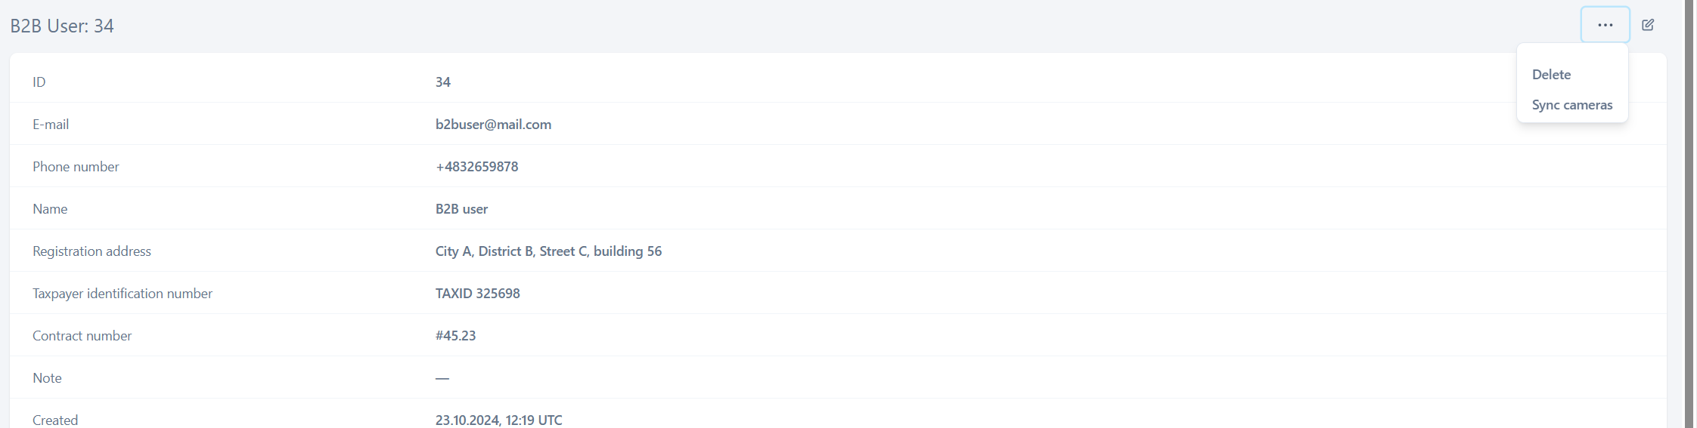Choose Delete from the dropdown menu
This screenshot has height=428, width=1697.
point(1551,75)
